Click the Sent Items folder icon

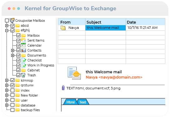[x=23, y=40]
